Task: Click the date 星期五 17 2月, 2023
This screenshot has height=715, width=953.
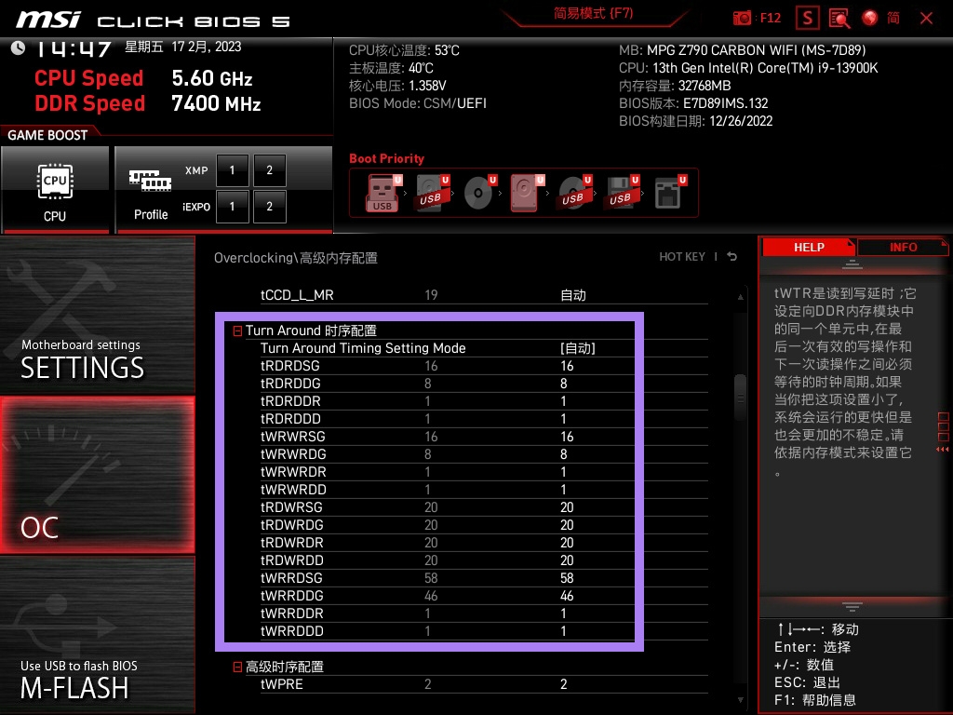Action: click(x=183, y=47)
